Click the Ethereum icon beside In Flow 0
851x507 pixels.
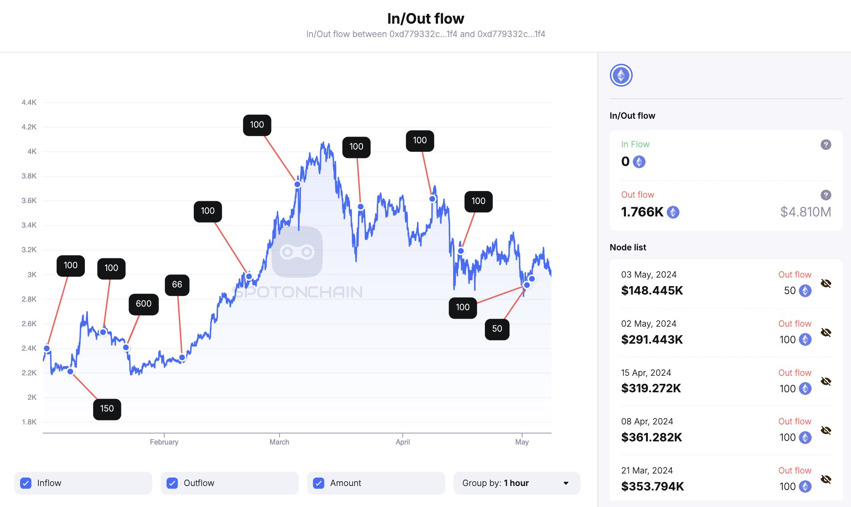pyautogui.click(x=639, y=162)
